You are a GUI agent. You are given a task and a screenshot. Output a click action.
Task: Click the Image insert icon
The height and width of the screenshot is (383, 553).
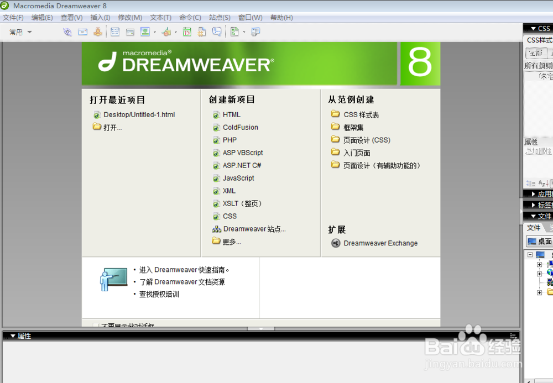click(x=145, y=32)
